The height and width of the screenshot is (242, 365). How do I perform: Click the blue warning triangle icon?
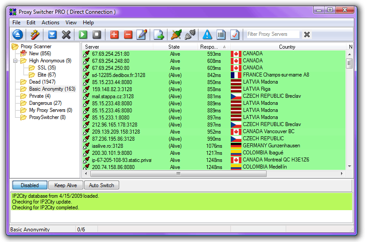pos(207,35)
